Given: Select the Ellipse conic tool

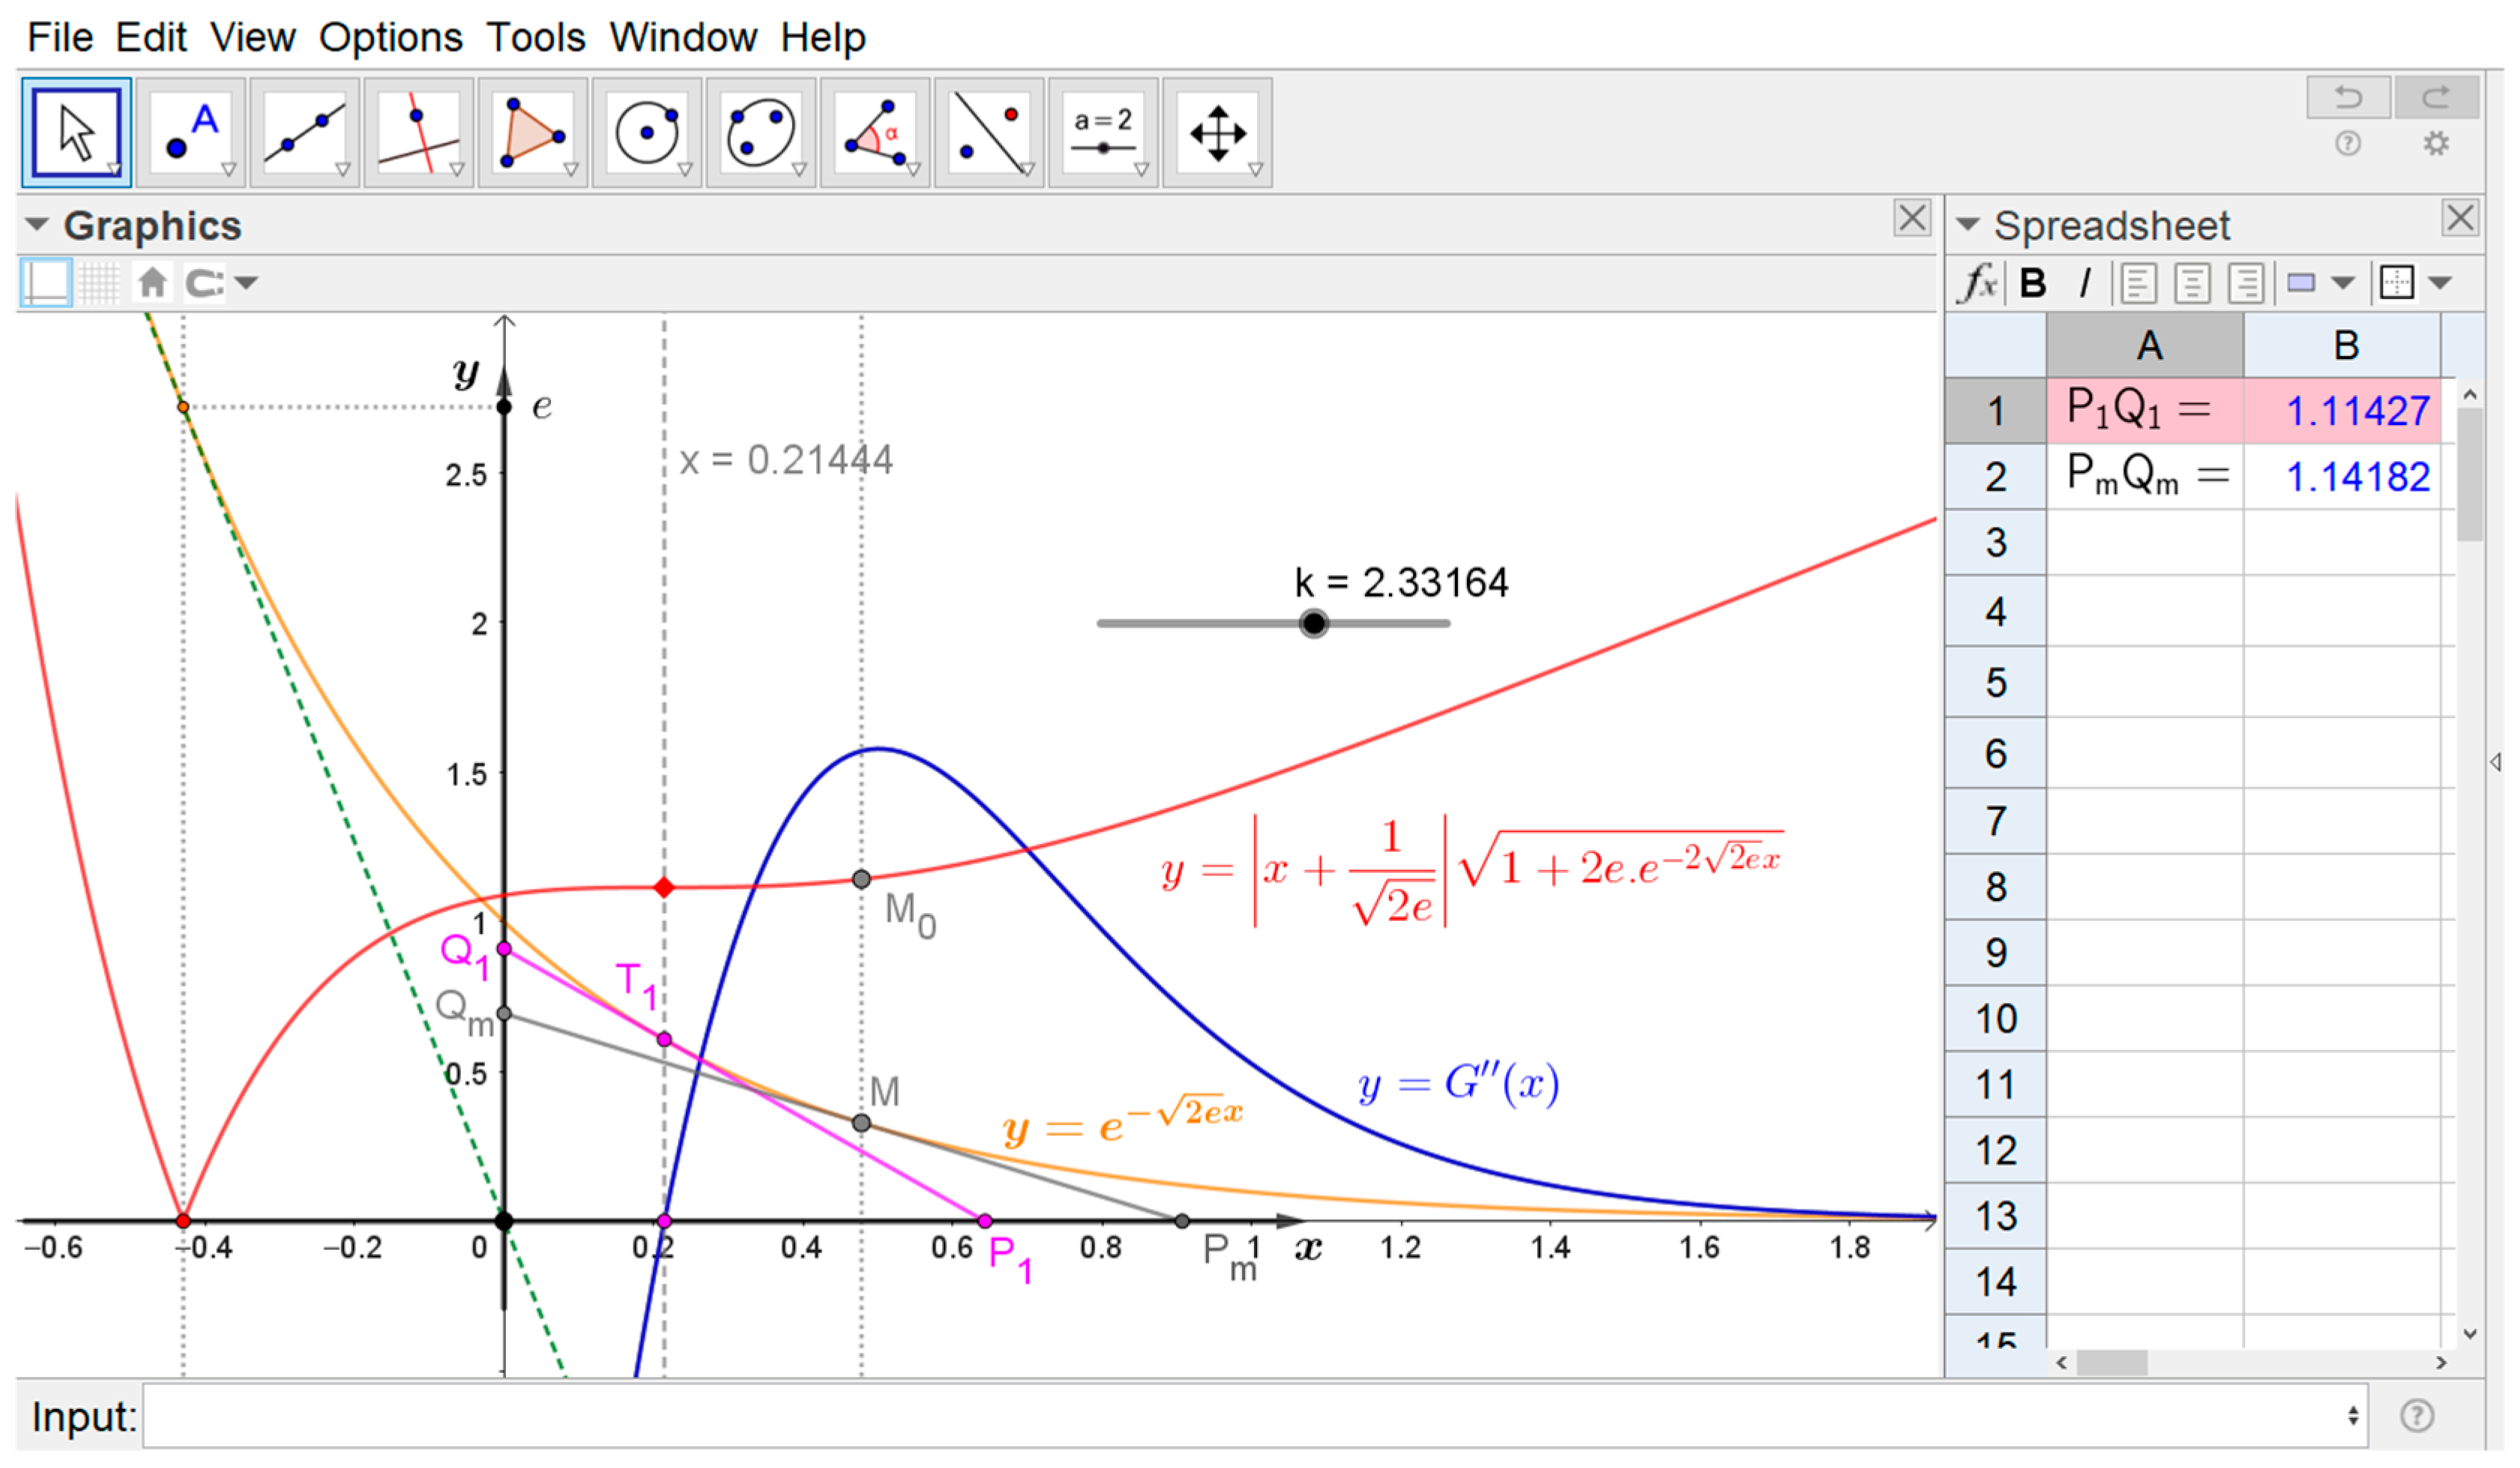Looking at the screenshot, I should 760,133.
